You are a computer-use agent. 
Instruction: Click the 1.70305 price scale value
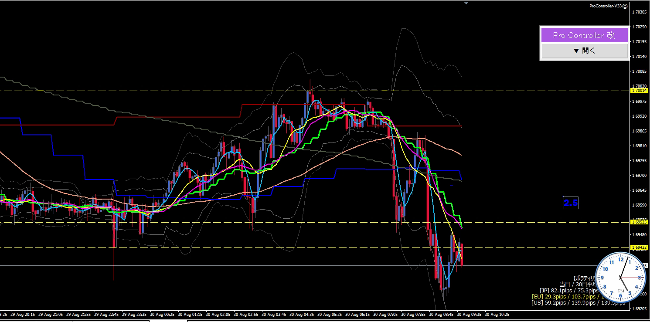coord(639,12)
